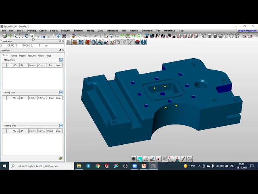Click the green crosshair pan icon
Viewport: 258px width, 194px height.
[10, 36]
